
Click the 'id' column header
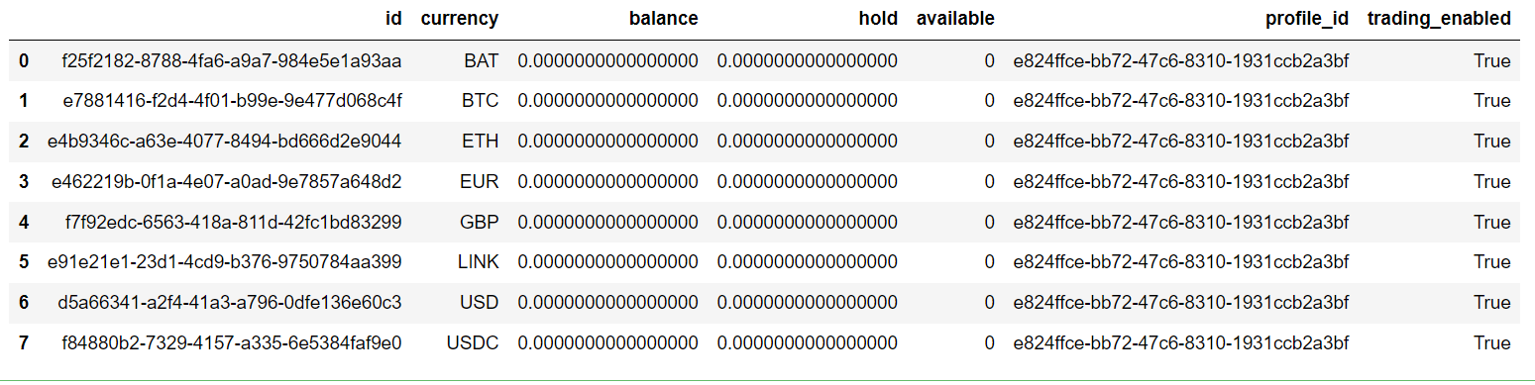(393, 18)
